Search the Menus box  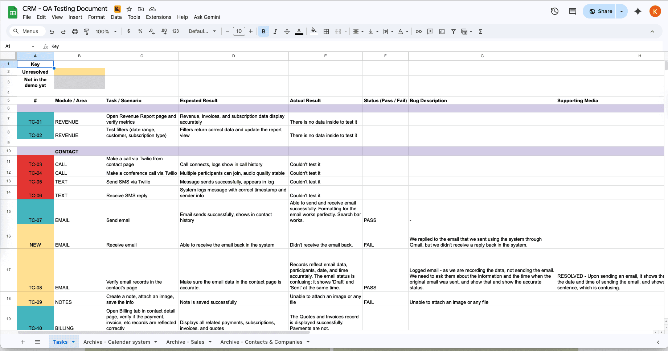(x=27, y=31)
